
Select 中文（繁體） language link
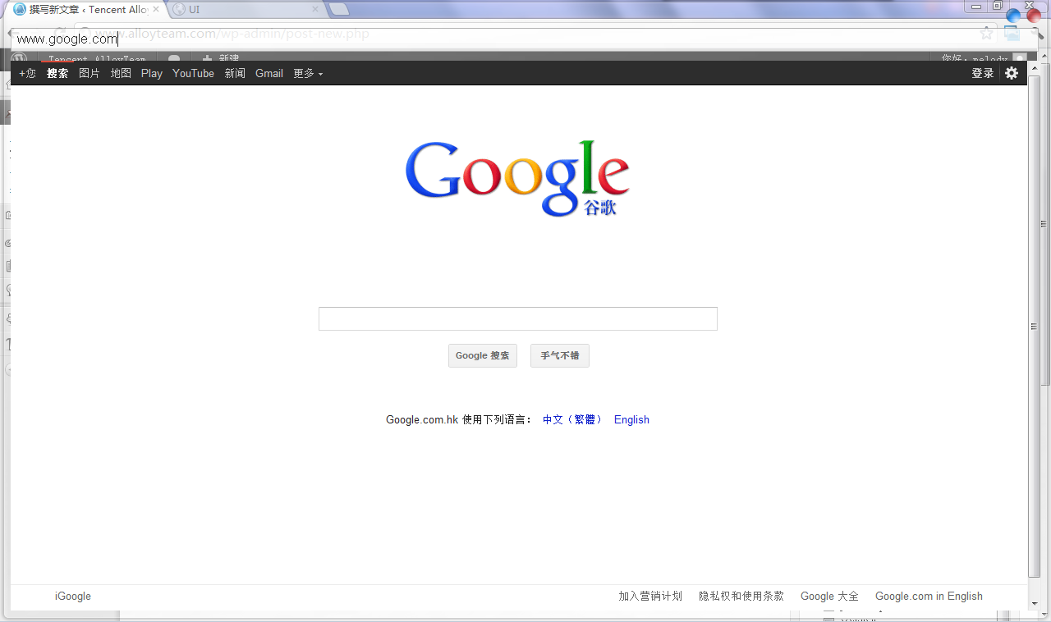[x=572, y=419]
